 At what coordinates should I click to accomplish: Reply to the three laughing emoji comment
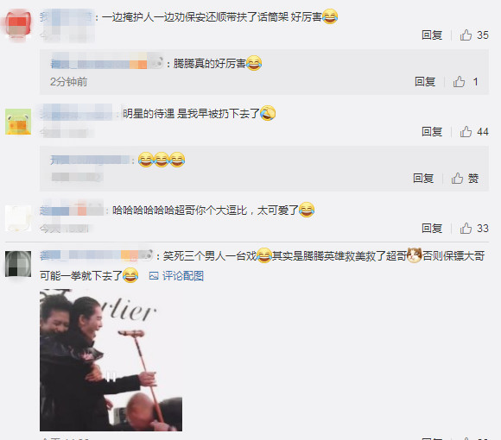pyautogui.click(x=423, y=178)
